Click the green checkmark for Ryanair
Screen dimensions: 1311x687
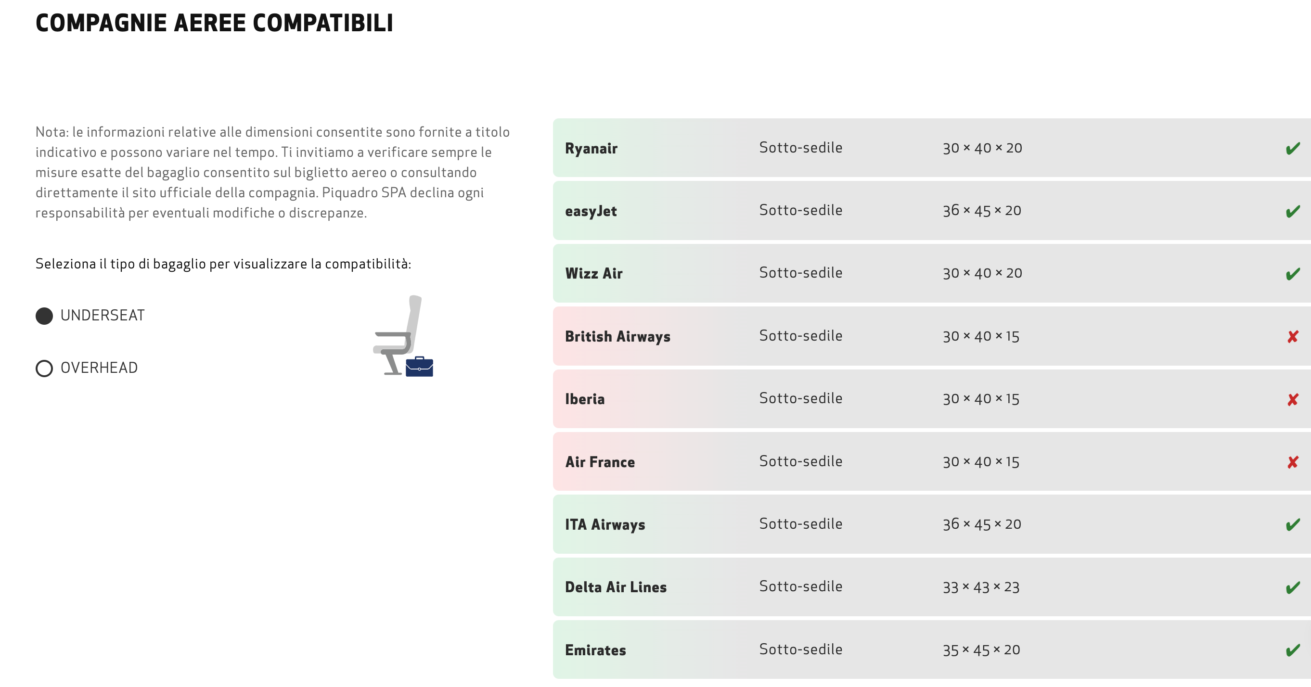point(1293,149)
